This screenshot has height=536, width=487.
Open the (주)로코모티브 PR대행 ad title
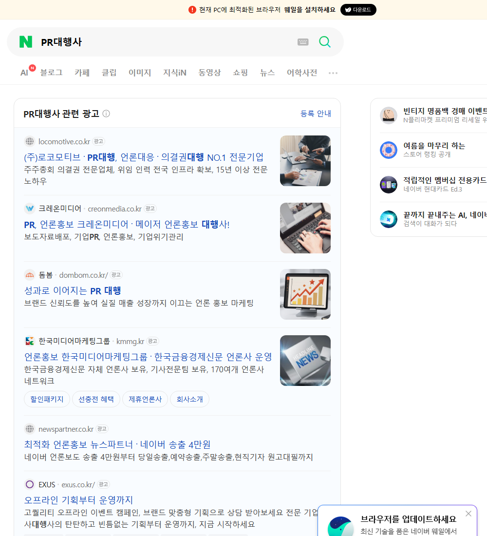[x=144, y=157]
